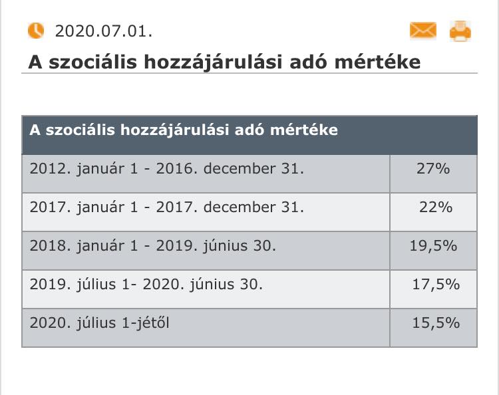This screenshot has height=395, width=499.
Task: Select the 2020. július 1-jétől cell
Action: [x=206, y=328]
